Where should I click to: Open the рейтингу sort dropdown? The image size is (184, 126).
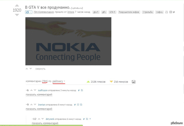pos(59,81)
